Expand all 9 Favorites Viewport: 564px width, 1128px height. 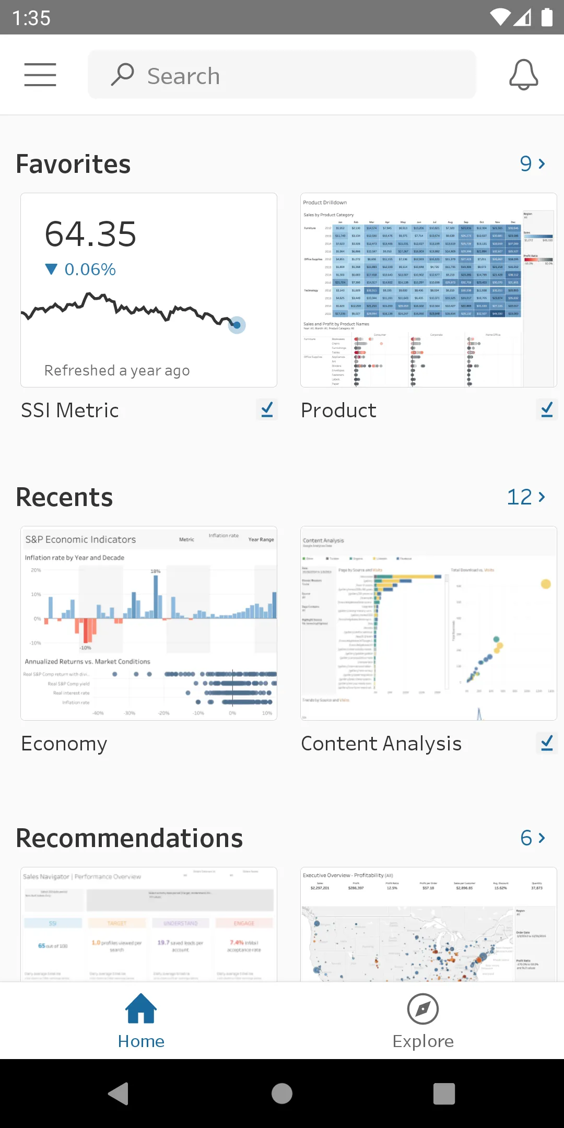(533, 164)
